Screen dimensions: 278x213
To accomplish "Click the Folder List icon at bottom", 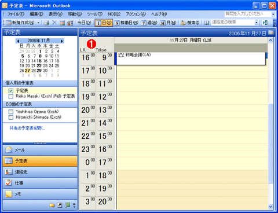I will 52,205.
